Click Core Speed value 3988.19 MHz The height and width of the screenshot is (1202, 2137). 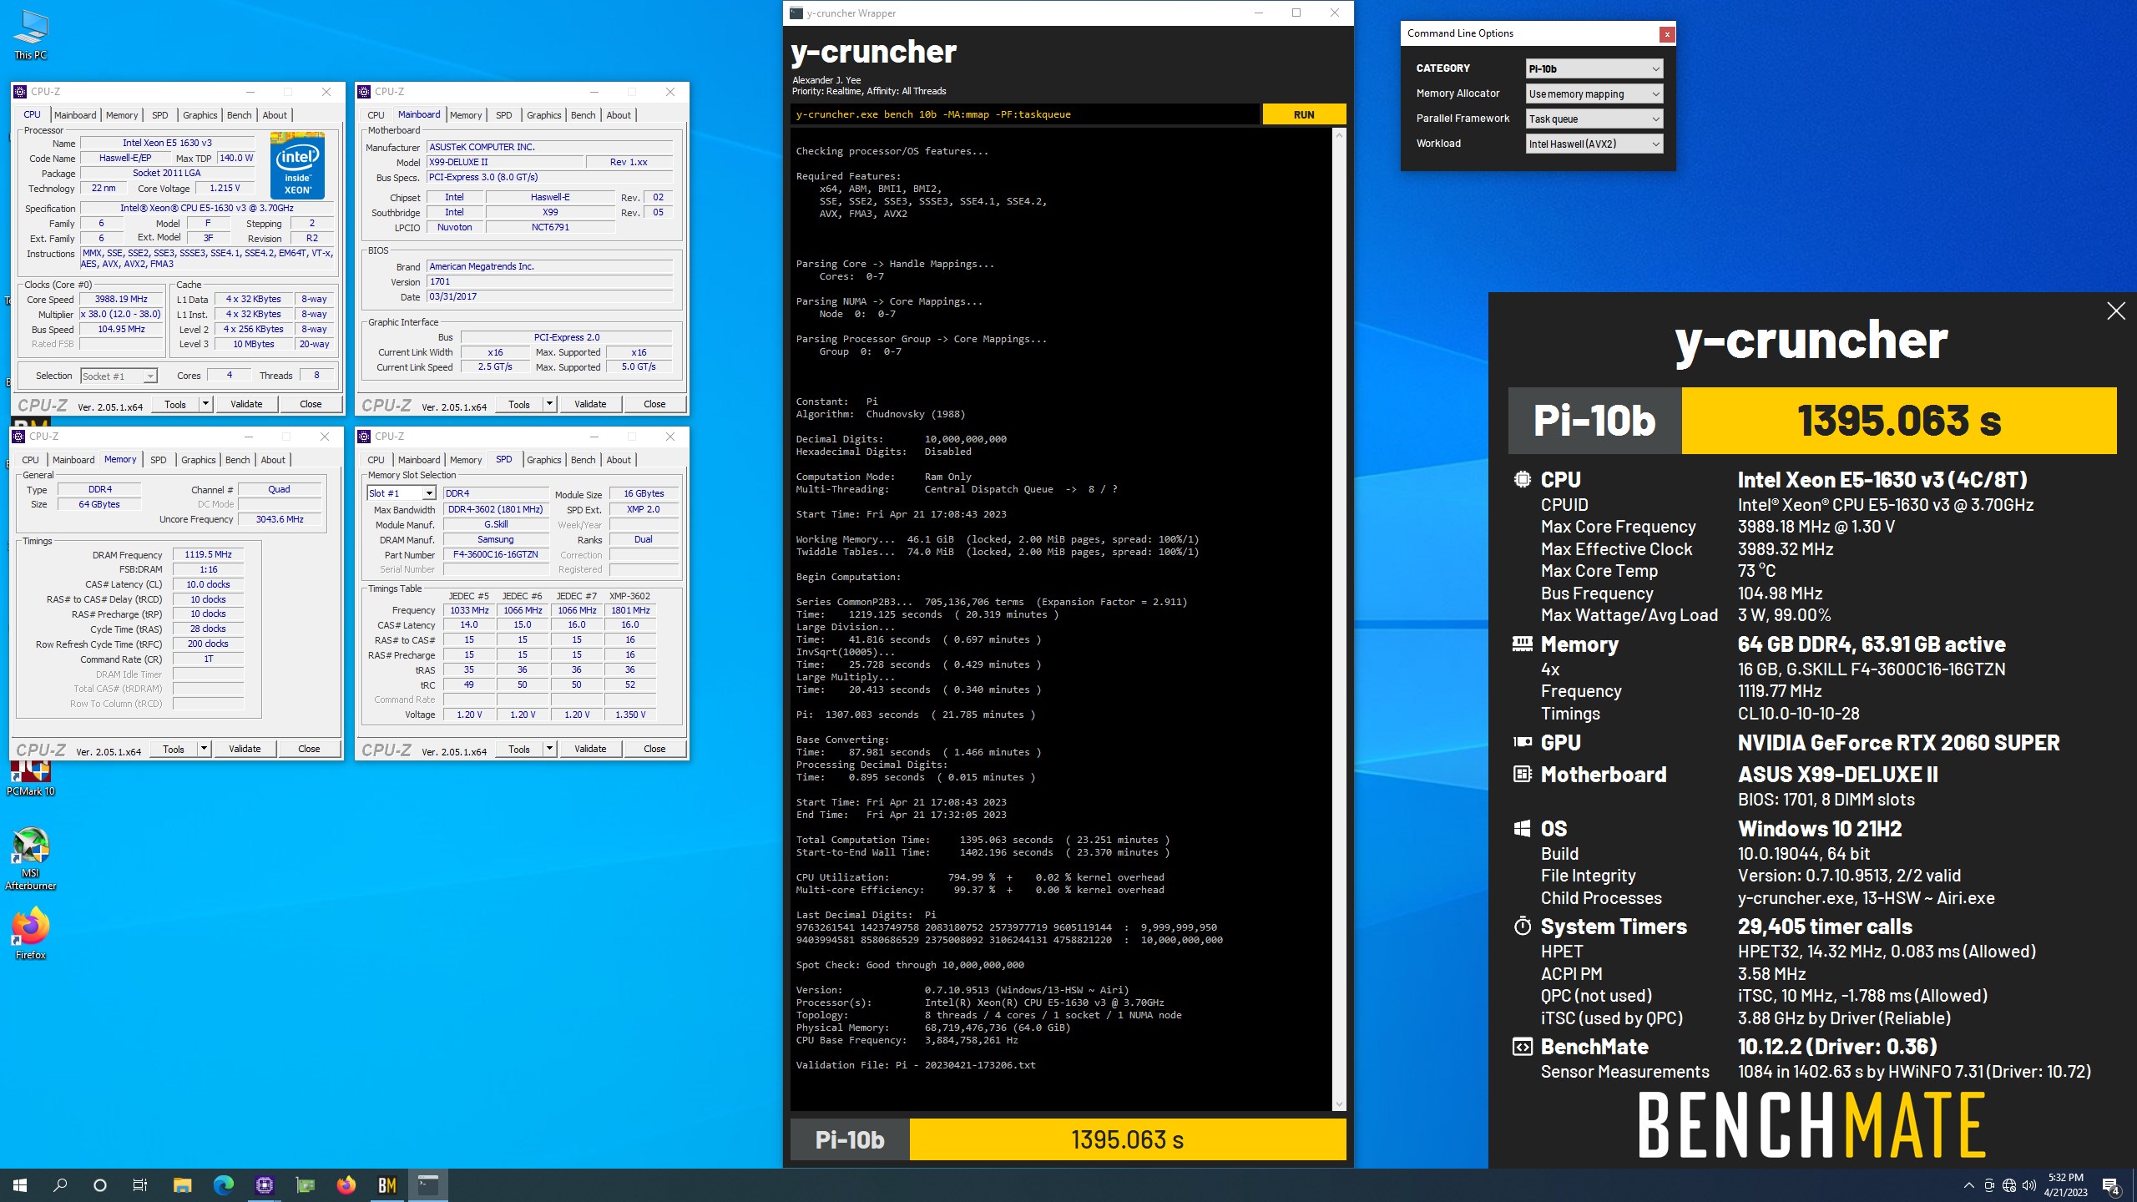(x=121, y=299)
